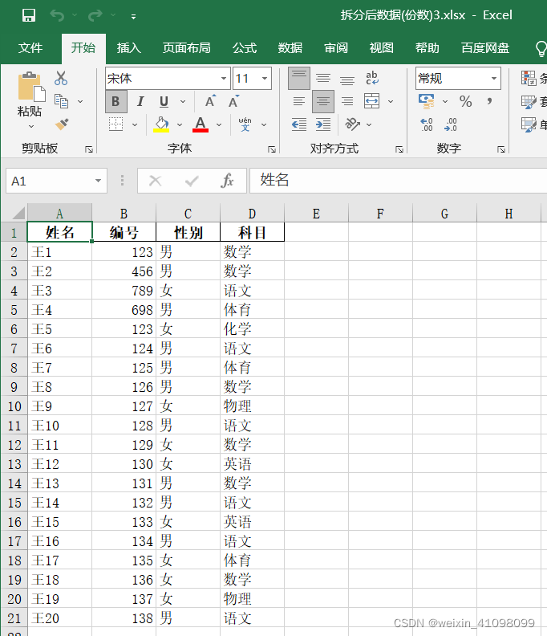
Task: Open 数字 group dialog launcher
Action: tap(500, 149)
